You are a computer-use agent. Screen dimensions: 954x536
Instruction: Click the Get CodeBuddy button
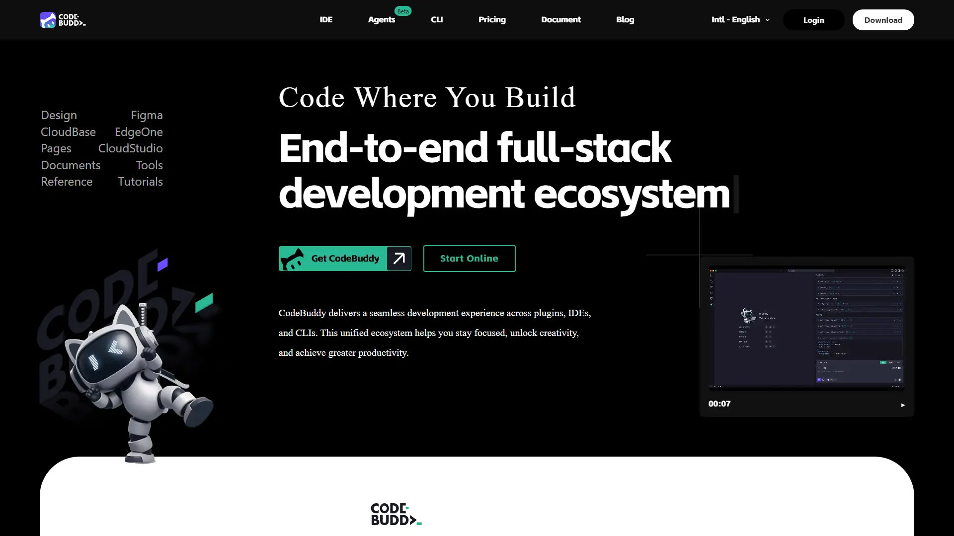pyautogui.click(x=345, y=259)
